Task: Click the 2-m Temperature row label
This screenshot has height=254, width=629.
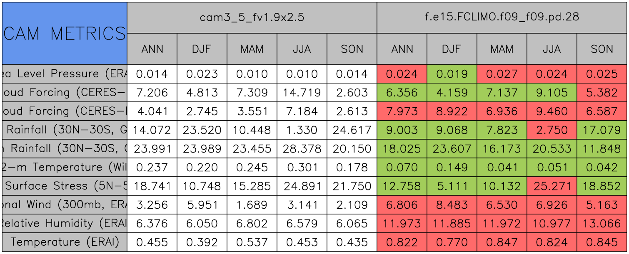Action: pos(64,167)
